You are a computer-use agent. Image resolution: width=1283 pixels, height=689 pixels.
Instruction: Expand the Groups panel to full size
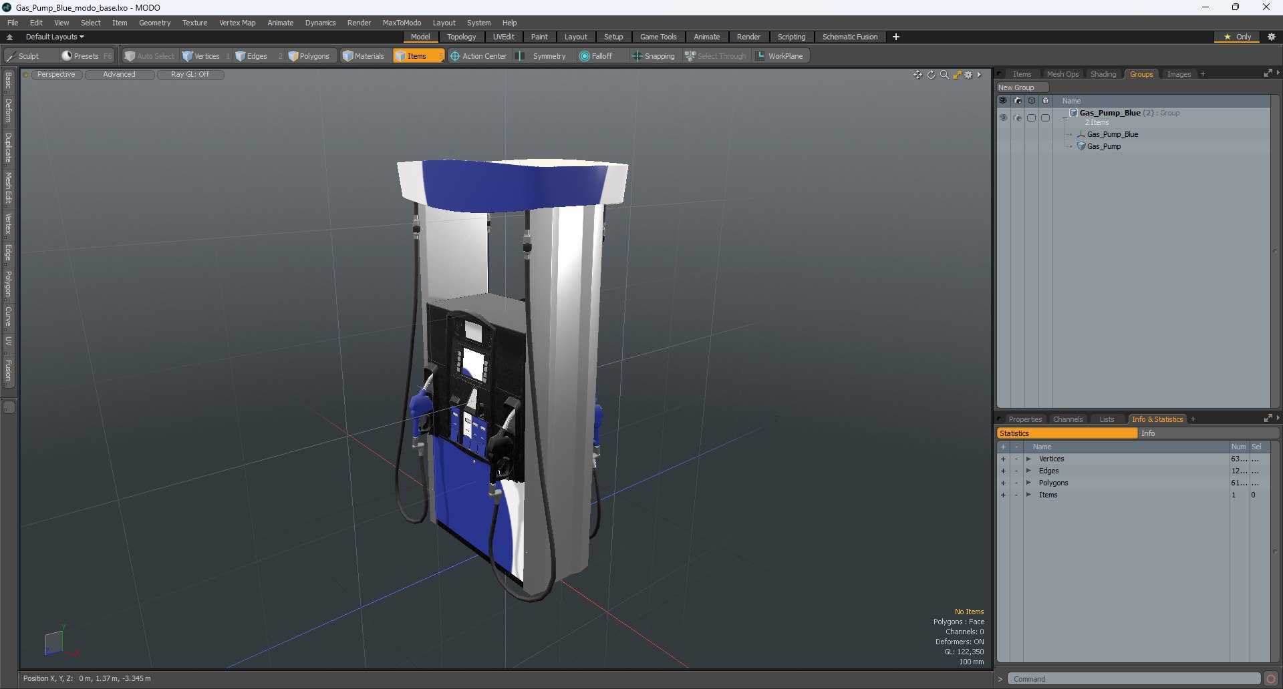[x=1268, y=73]
